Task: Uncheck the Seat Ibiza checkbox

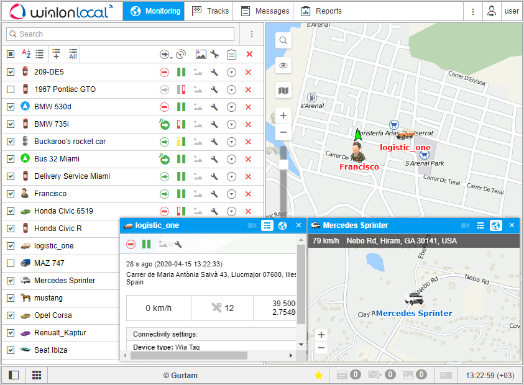Action: click(x=11, y=350)
